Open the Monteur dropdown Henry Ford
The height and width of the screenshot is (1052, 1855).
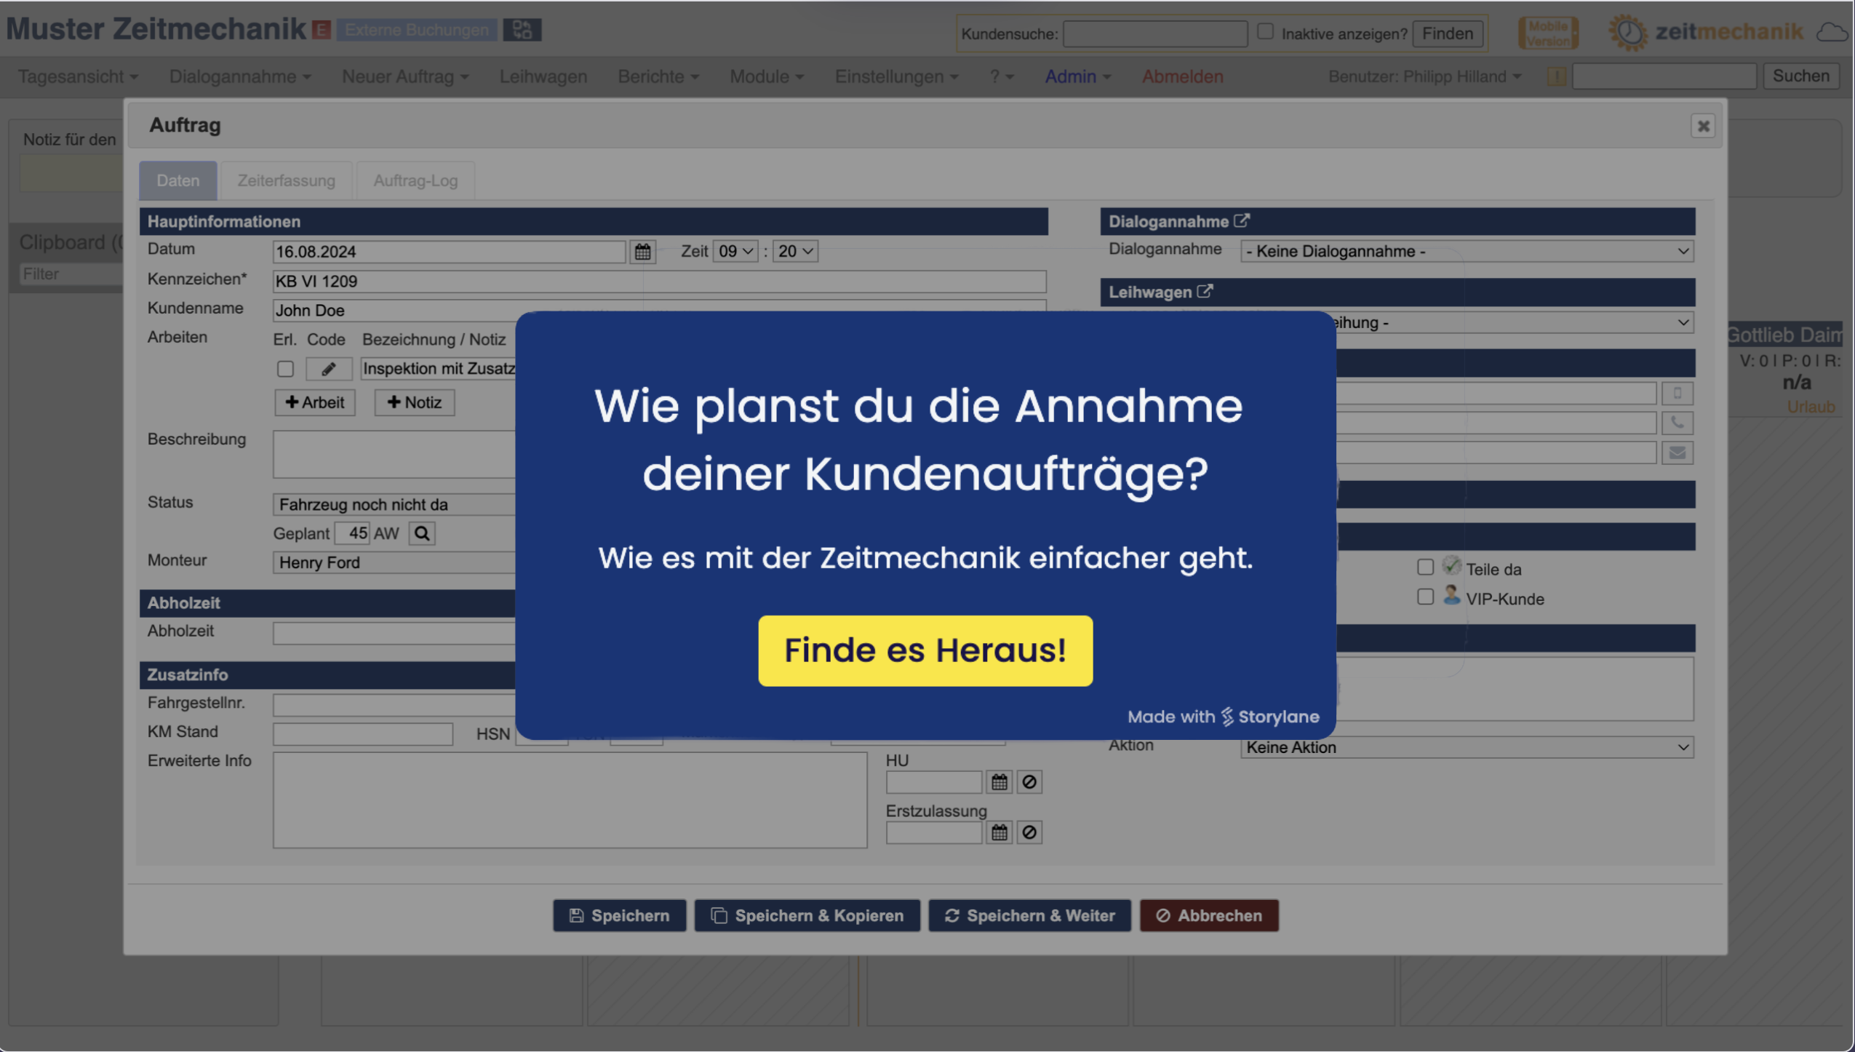[x=394, y=563]
